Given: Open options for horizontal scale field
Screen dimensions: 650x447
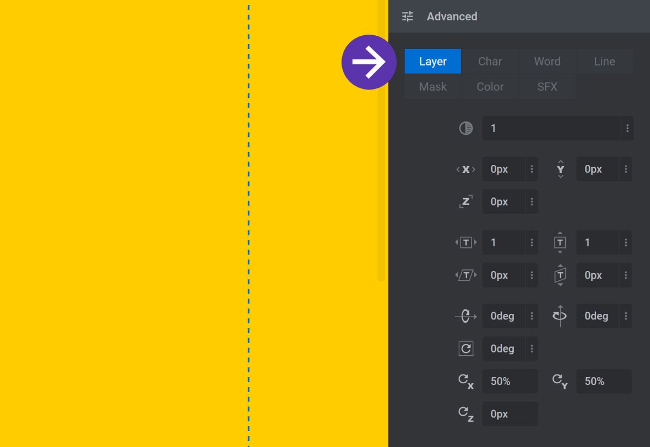Looking at the screenshot, I should (x=532, y=242).
